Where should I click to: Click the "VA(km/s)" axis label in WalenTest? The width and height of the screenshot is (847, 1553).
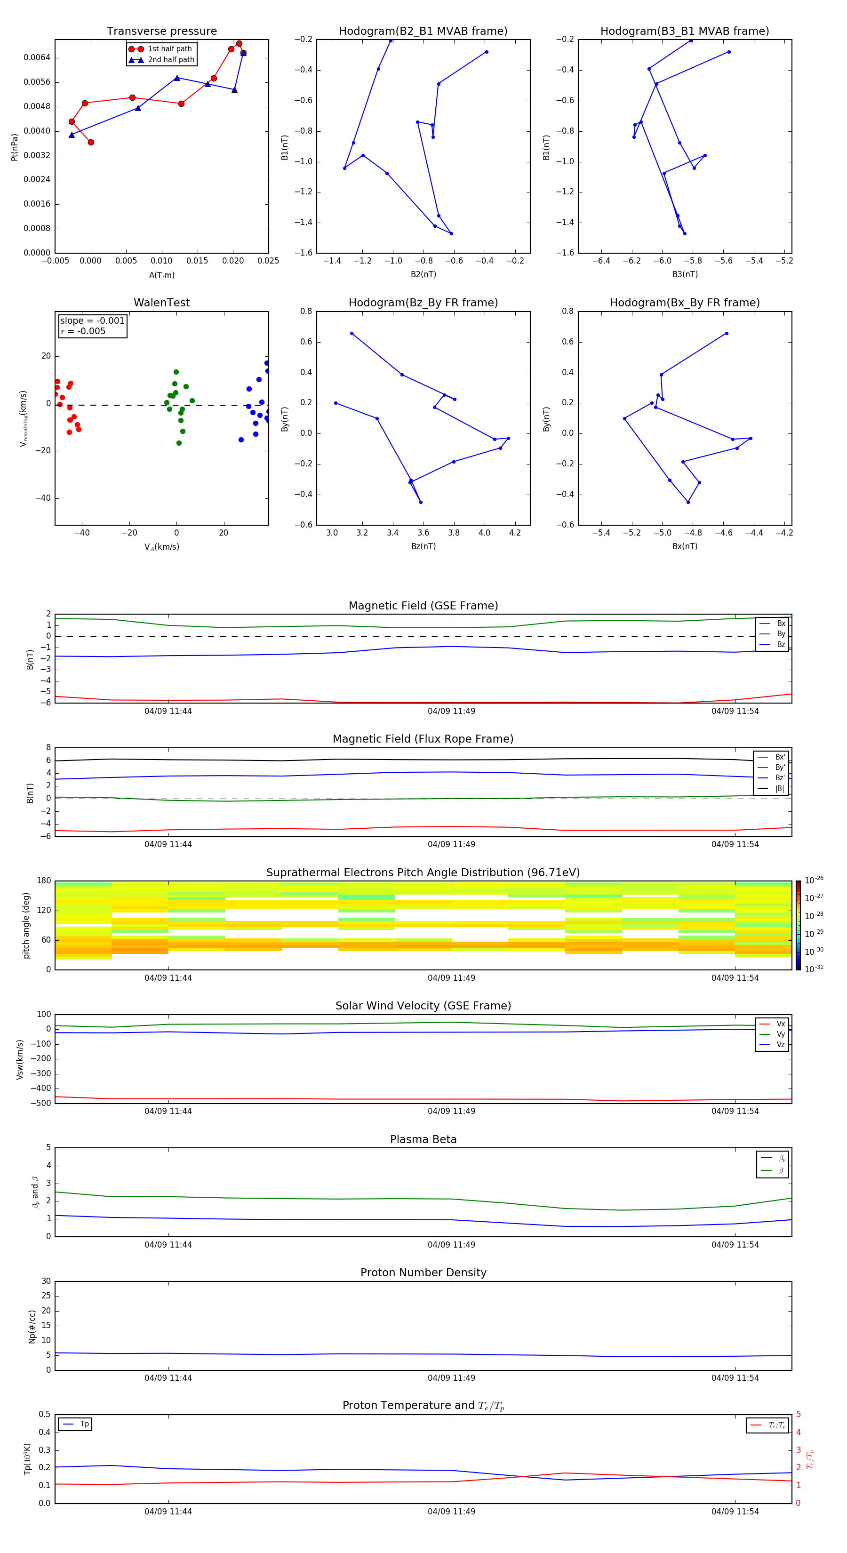pyautogui.click(x=161, y=547)
